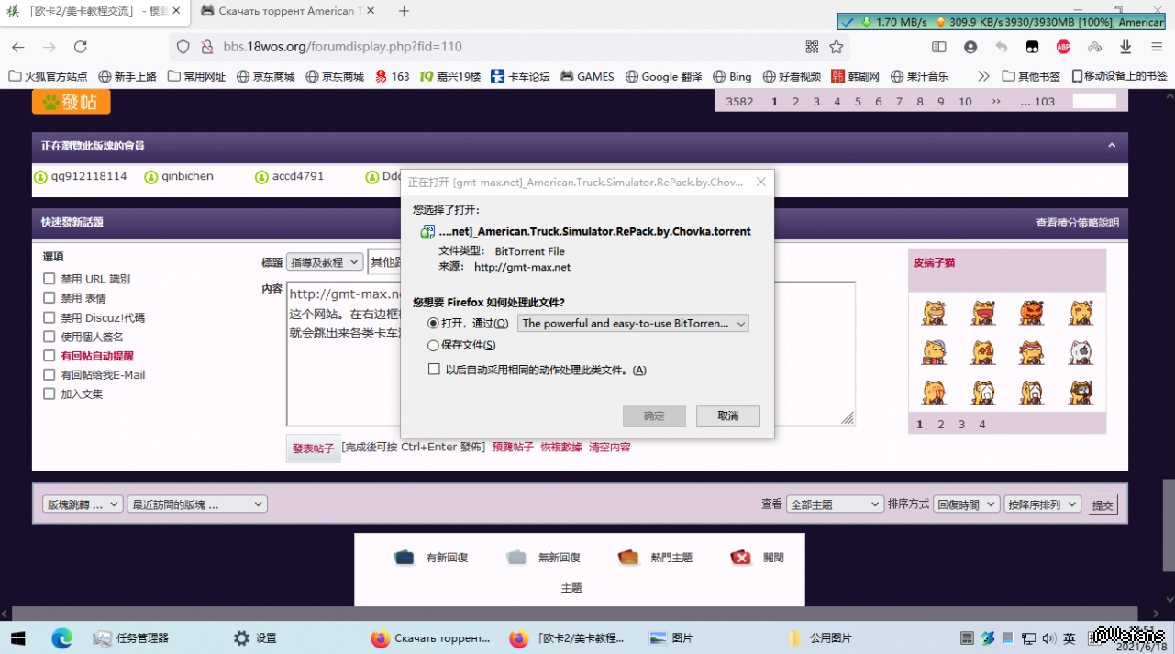Bookmark this page with the star icon
Image resolution: width=1175 pixels, height=654 pixels.
[837, 47]
